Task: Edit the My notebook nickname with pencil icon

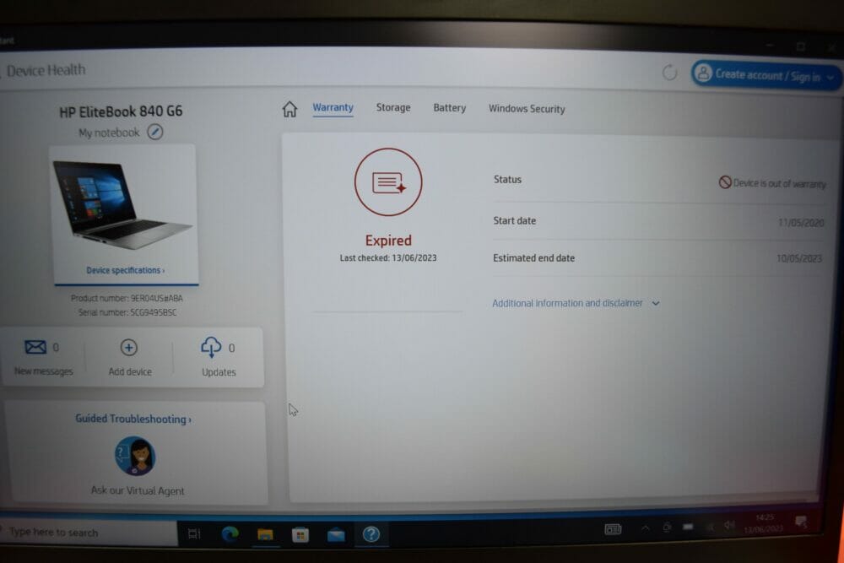Action: (155, 132)
